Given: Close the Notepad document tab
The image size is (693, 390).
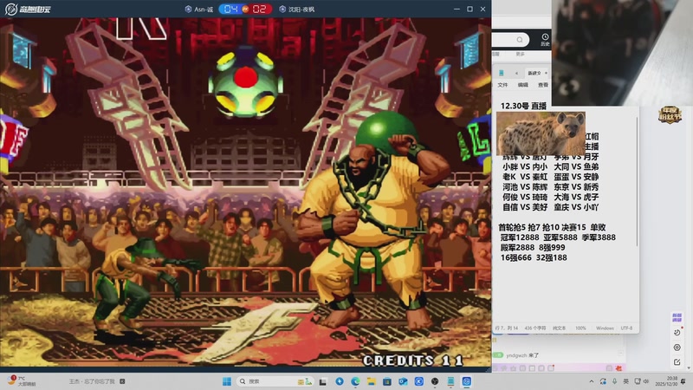Looking at the screenshot, I should 547,73.
